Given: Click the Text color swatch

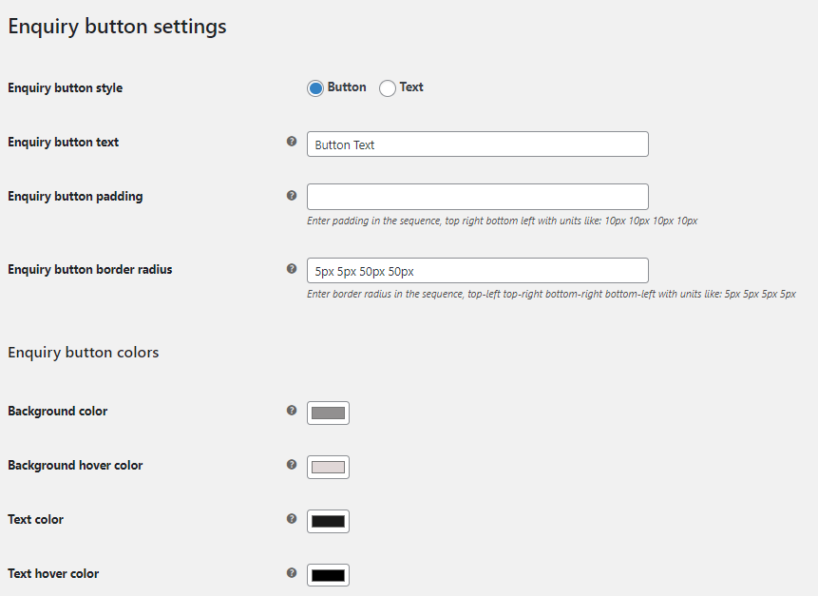Looking at the screenshot, I should pyautogui.click(x=328, y=521).
